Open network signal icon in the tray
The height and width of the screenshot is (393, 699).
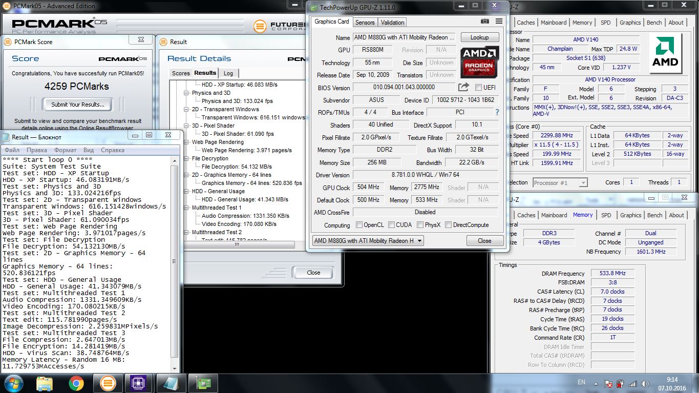(632, 383)
